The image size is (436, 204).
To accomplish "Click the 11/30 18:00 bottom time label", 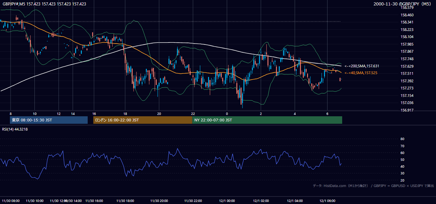I will click(125, 201).
